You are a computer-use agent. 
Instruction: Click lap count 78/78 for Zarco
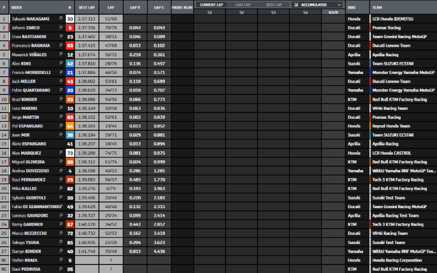pos(111,28)
